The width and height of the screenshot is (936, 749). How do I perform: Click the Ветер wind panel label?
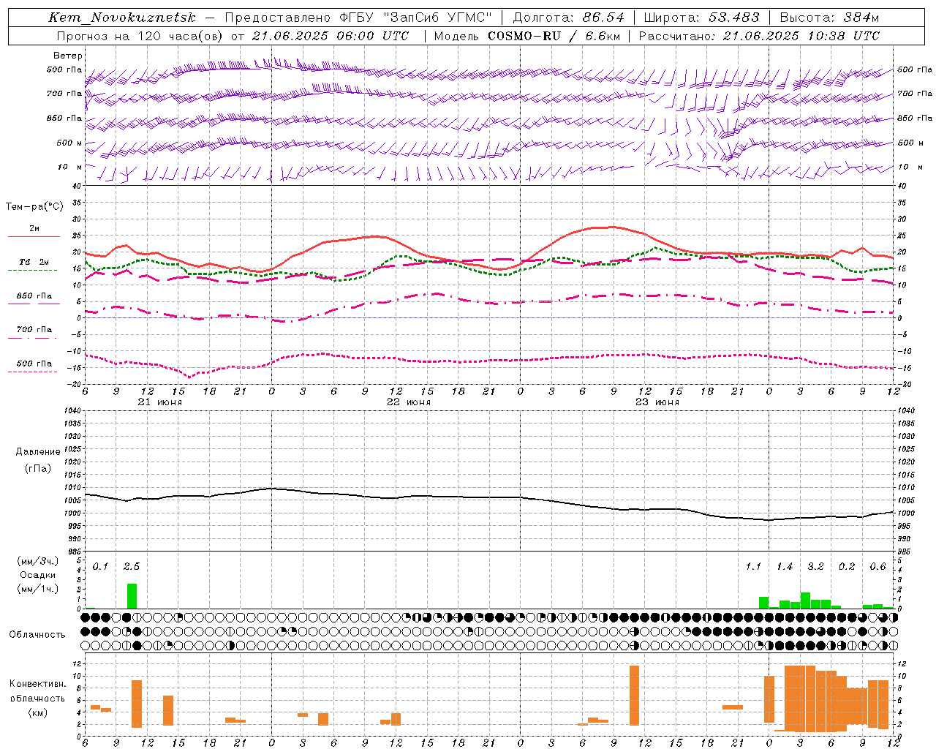(x=68, y=56)
